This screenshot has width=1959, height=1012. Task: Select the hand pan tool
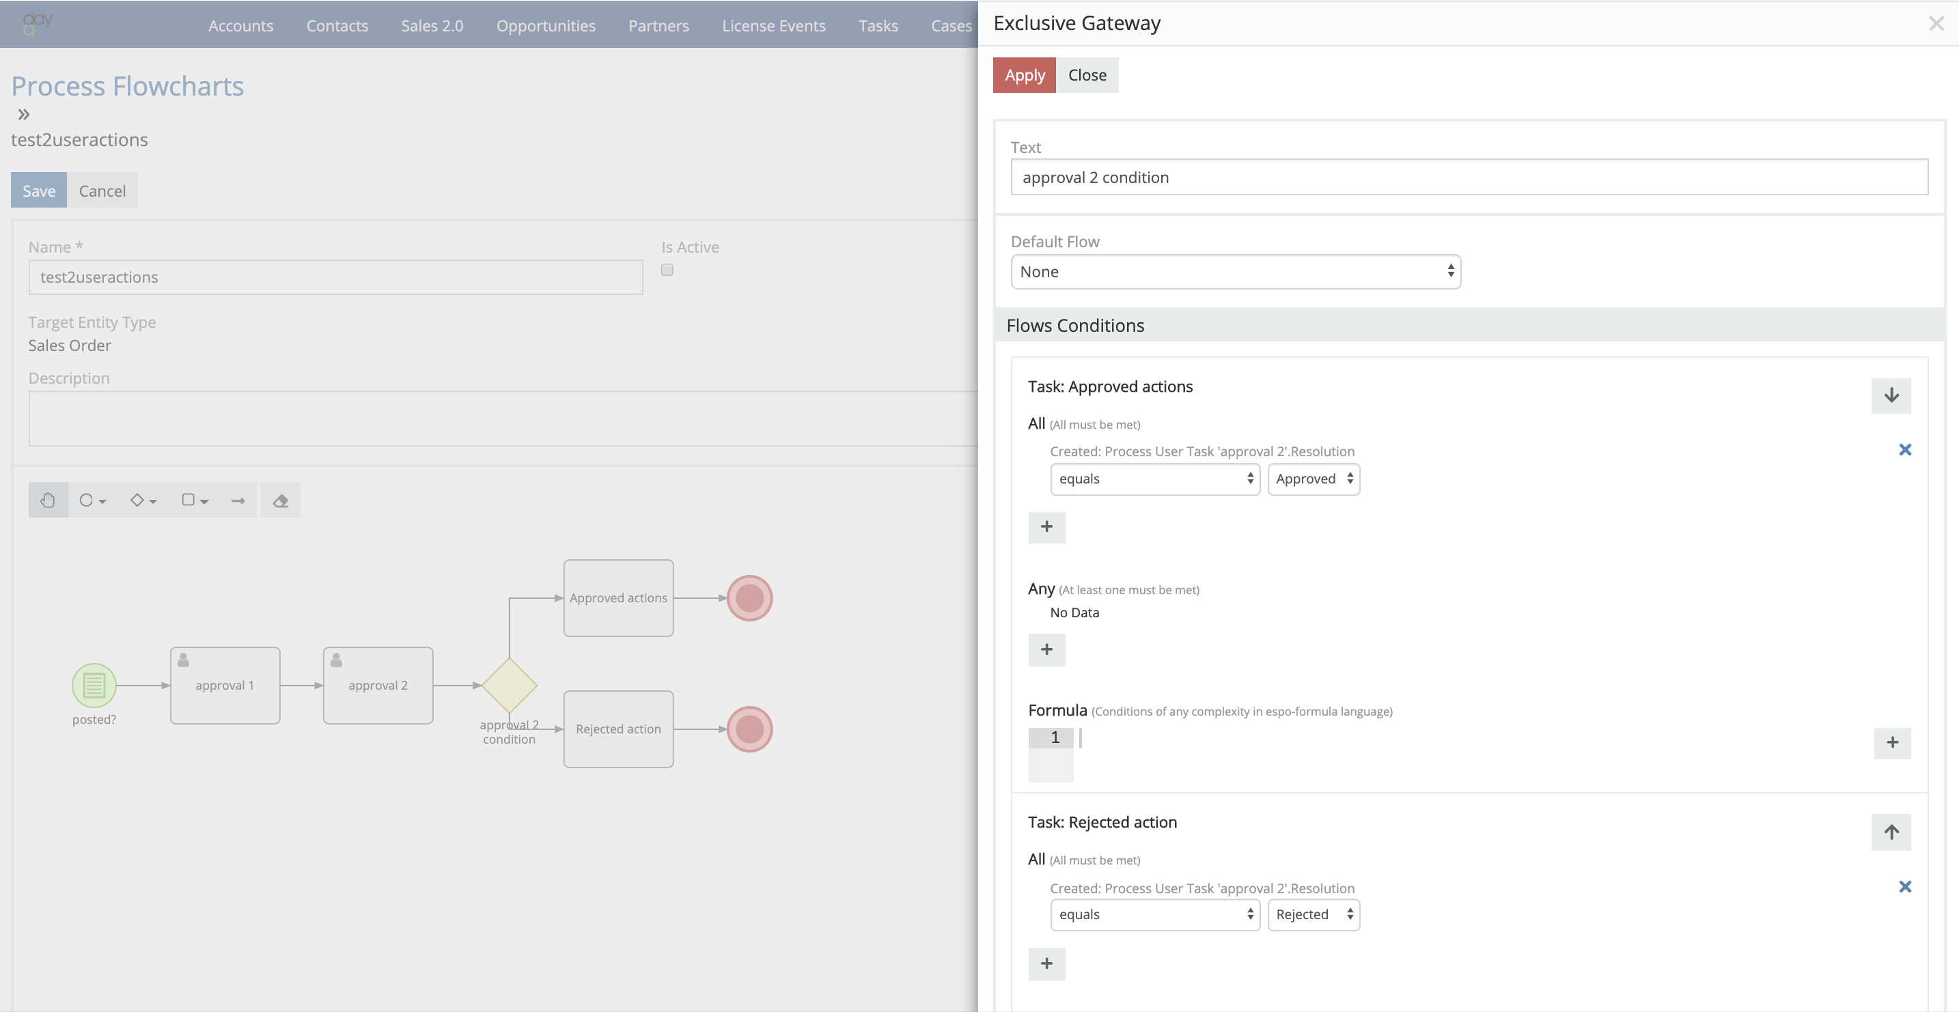[x=48, y=501]
